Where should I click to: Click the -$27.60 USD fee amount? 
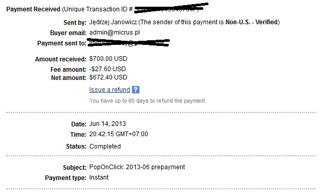(x=107, y=69)
